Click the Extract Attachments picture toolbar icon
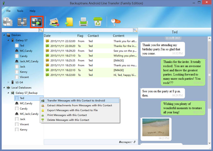 click(x=55, y=22)
